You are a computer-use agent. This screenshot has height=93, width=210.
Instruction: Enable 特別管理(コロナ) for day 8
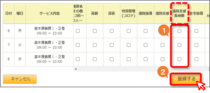click(x=129, y=59)
